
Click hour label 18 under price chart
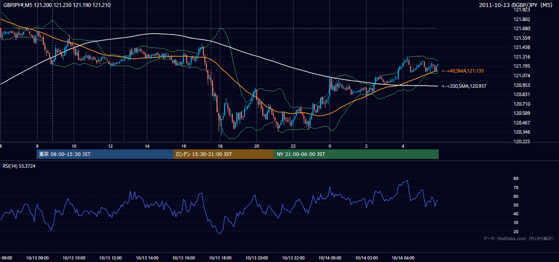220,146
